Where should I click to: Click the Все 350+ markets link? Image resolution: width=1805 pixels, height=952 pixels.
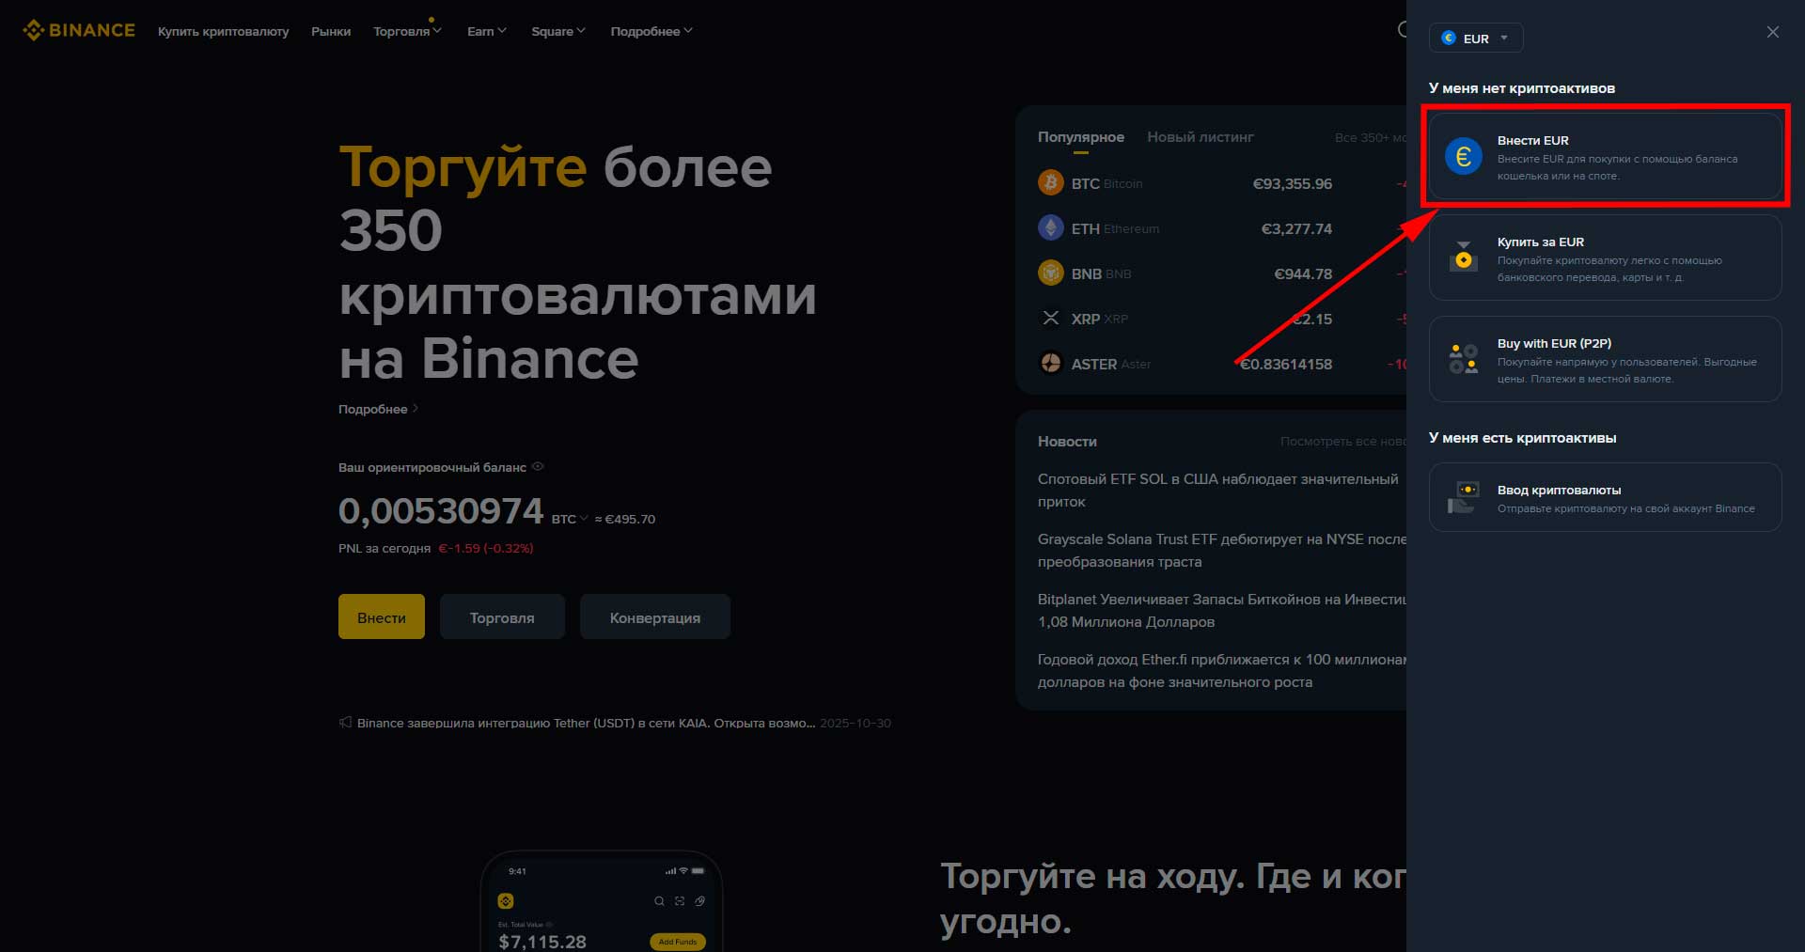point(1371,137)
